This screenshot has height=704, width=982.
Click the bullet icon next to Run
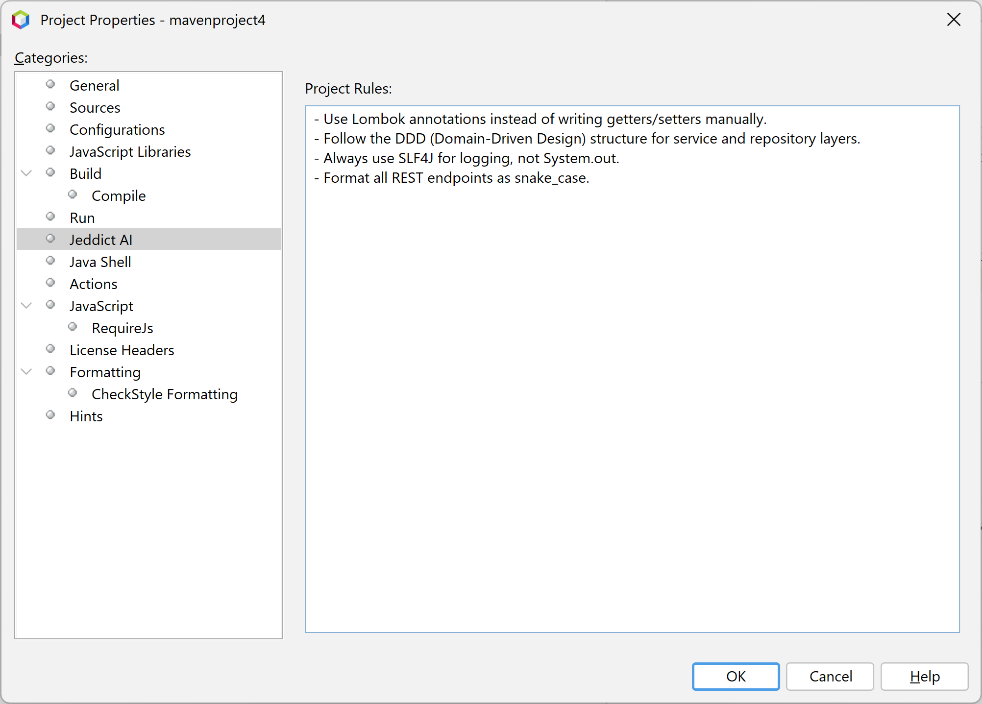(50, 217)
